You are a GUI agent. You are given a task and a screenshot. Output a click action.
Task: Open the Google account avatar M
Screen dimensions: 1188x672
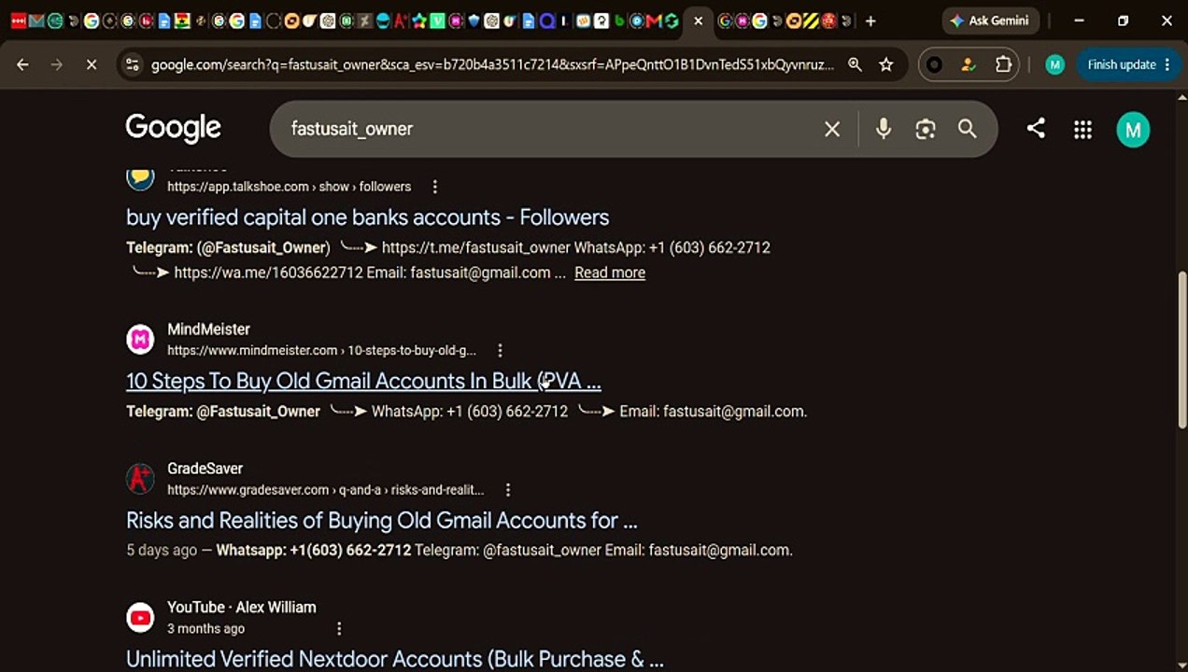[1133, 130]
